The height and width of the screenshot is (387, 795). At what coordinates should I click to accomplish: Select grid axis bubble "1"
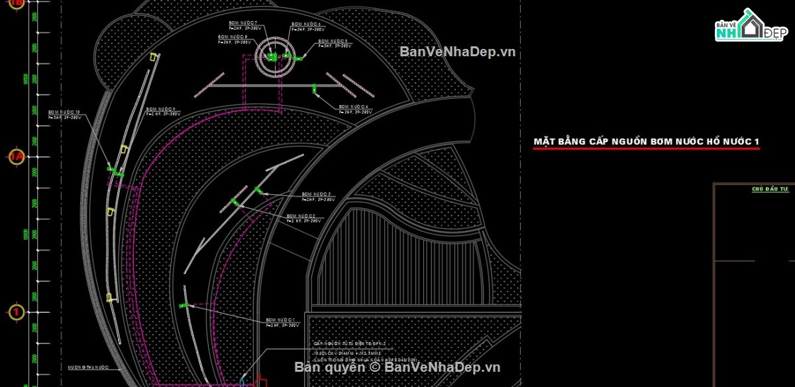(16, 311)
